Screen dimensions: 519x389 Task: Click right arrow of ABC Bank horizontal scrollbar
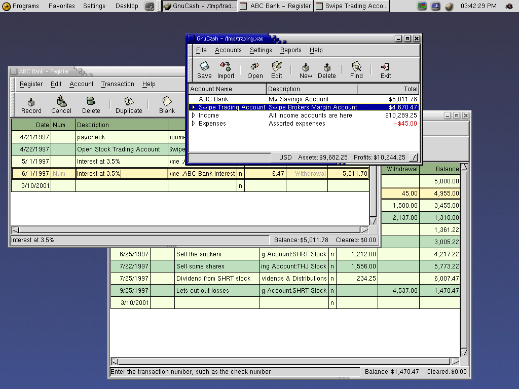tap(364, 229)
